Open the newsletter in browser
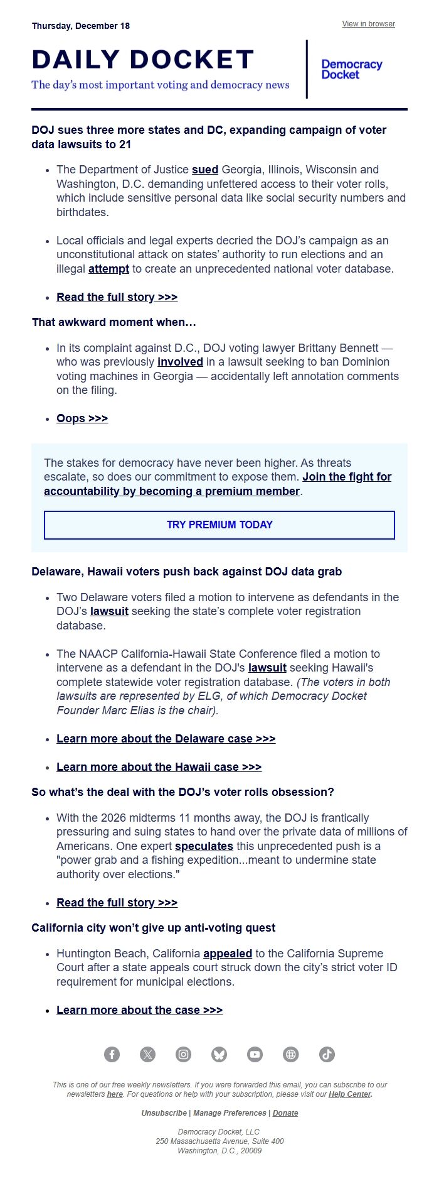Viewport: 439px width, 1181px height. click(x=368, y=24)
